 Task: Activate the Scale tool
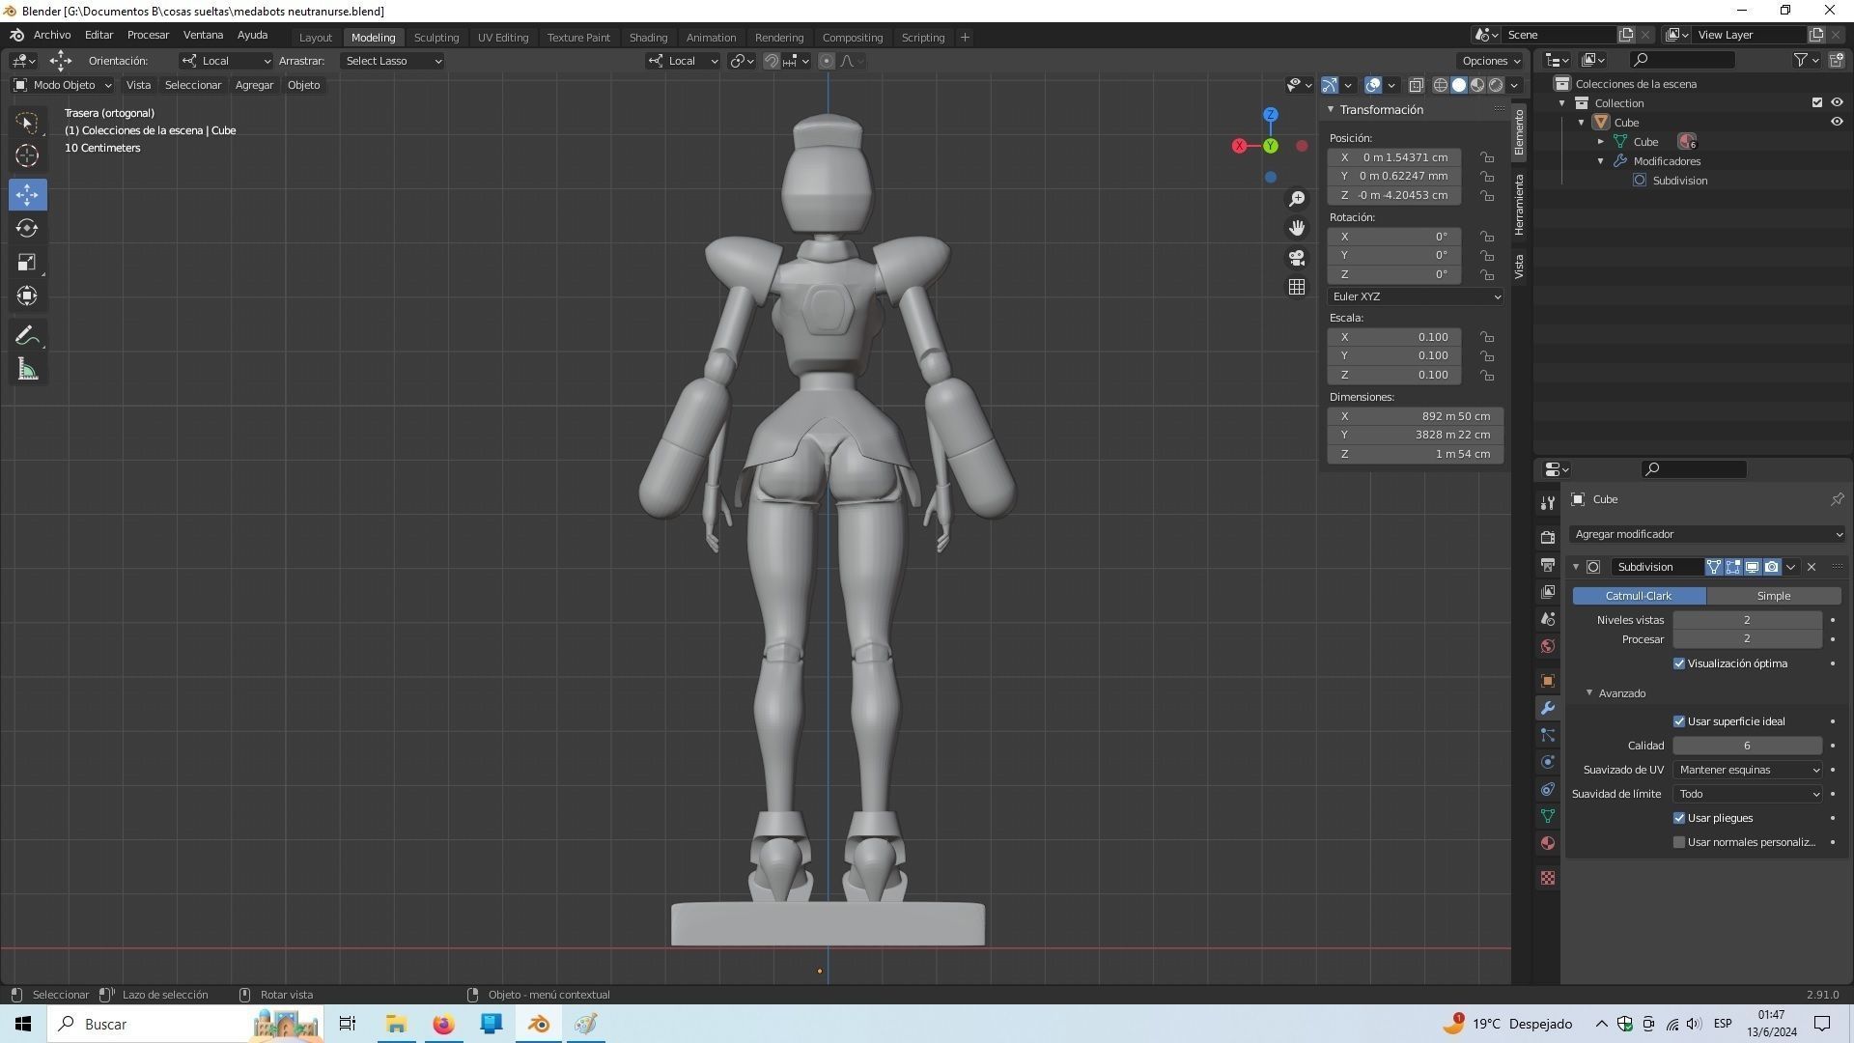click(27, 262)
